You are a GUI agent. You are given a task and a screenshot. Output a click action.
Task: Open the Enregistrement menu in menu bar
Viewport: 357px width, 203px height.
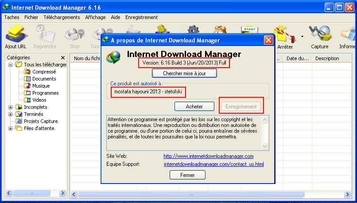coord(141,17)
